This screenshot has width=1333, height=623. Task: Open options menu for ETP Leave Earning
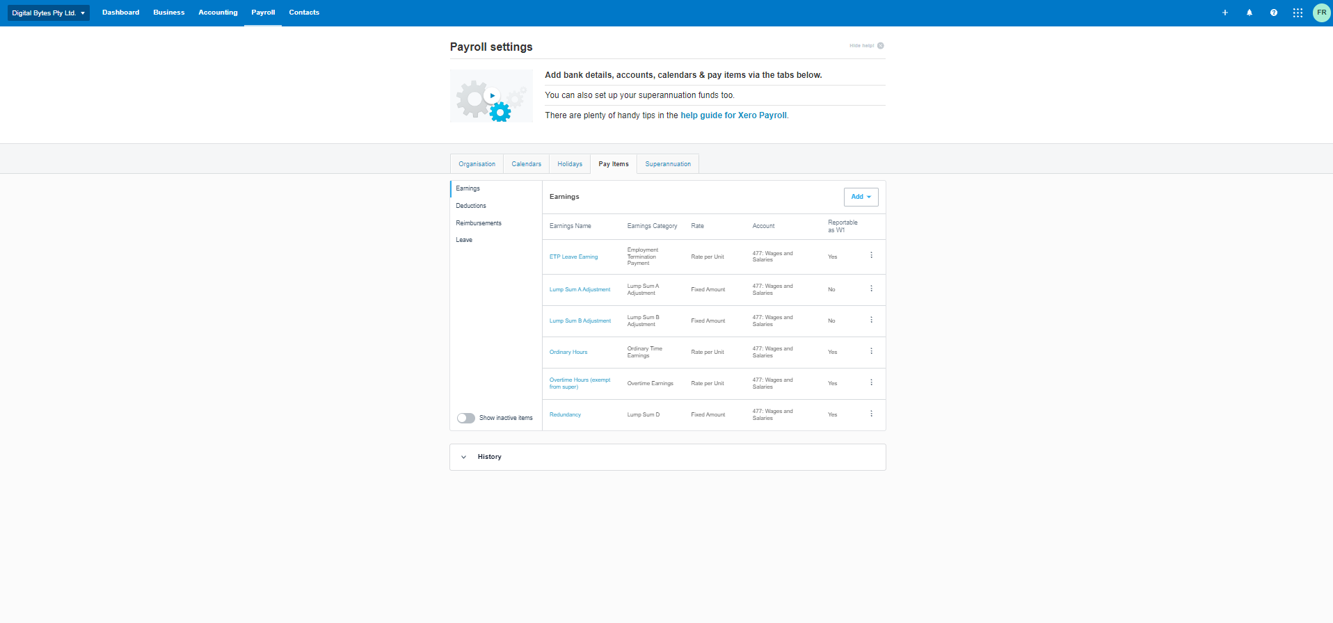click(x=871, y=256)
